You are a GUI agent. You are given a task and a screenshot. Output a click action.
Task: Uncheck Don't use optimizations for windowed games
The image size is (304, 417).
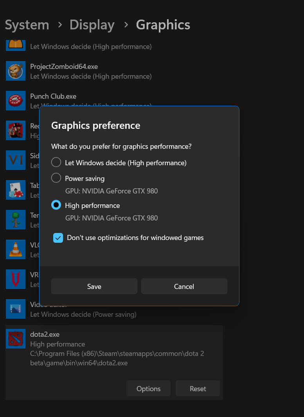tap(58, 238)
